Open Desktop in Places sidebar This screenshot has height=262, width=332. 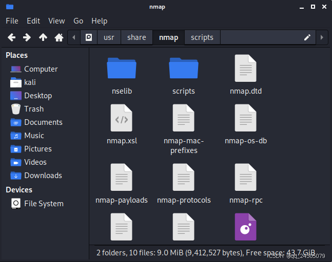click(38, 96)
